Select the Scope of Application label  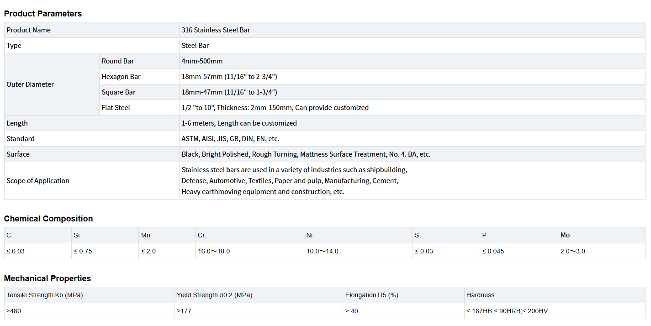[x=38, y=181]
